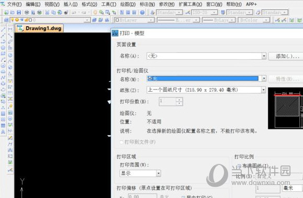Toggle the Print to File option
The image size is (303, 198).
[x=121, y=142]
